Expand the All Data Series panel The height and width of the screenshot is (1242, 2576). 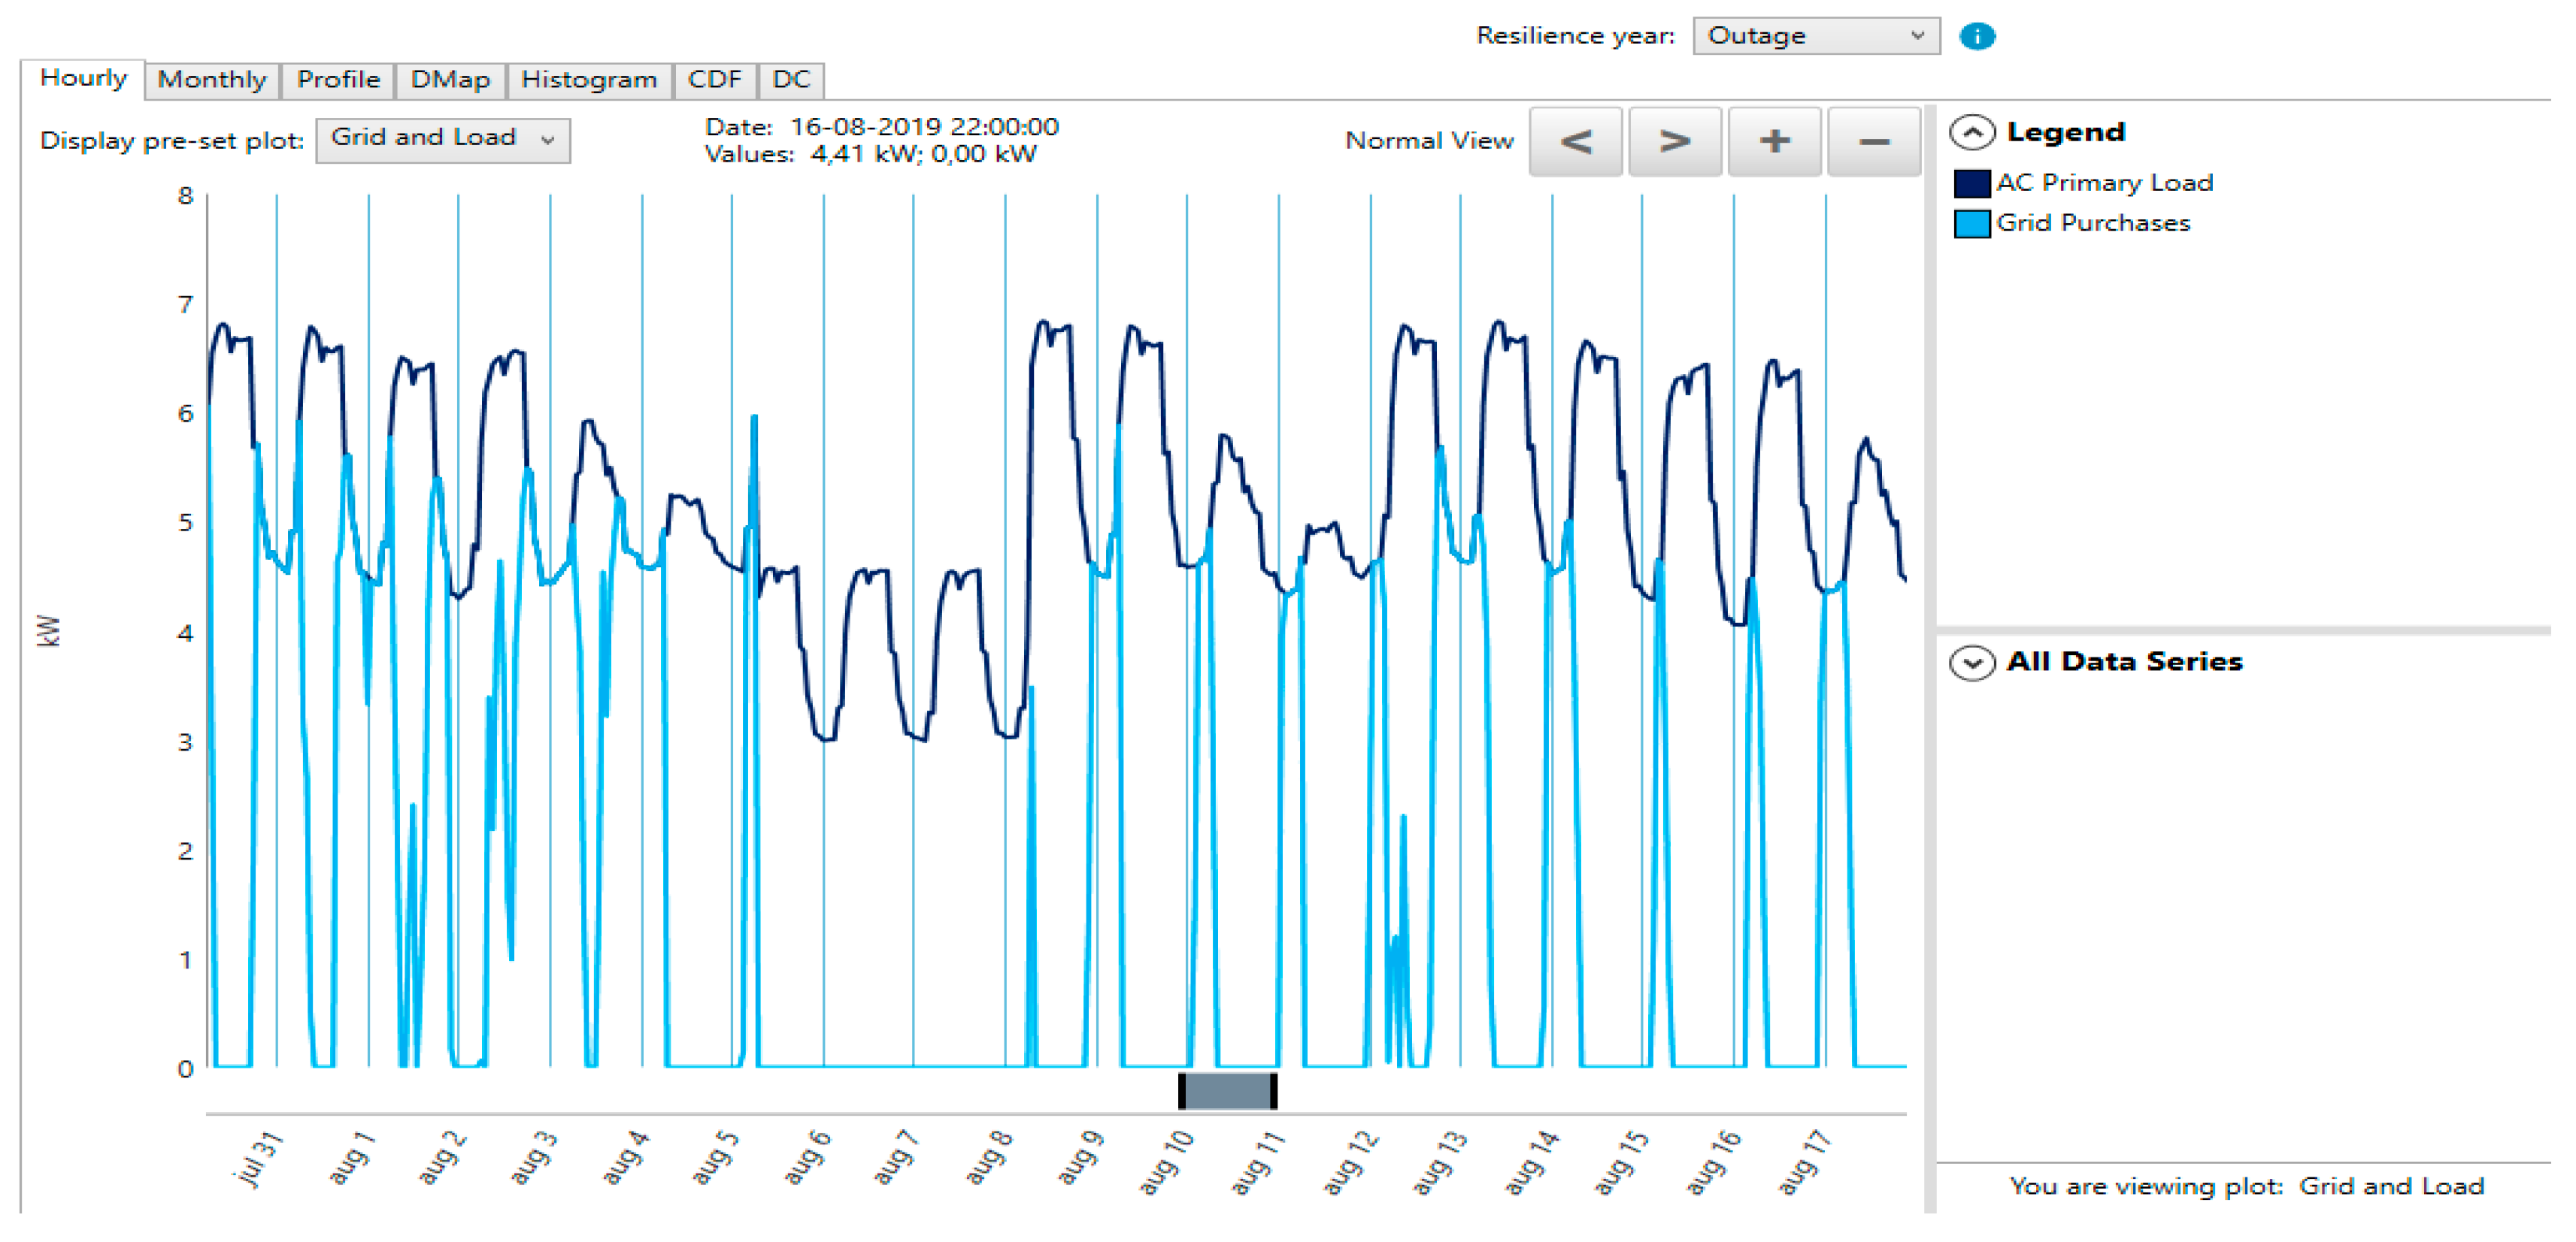1972,663
